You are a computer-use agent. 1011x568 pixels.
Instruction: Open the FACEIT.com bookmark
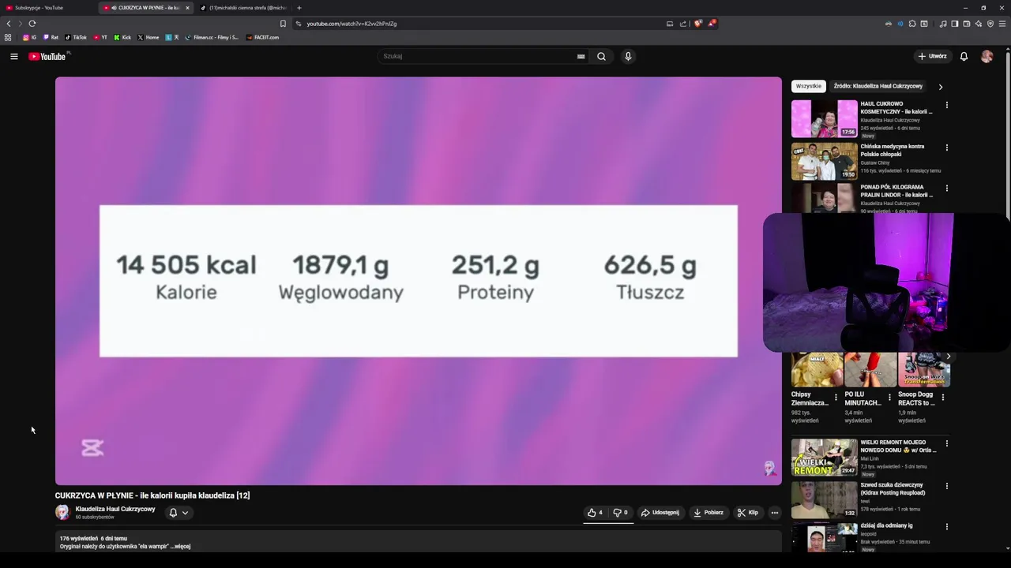pos(262,37)
